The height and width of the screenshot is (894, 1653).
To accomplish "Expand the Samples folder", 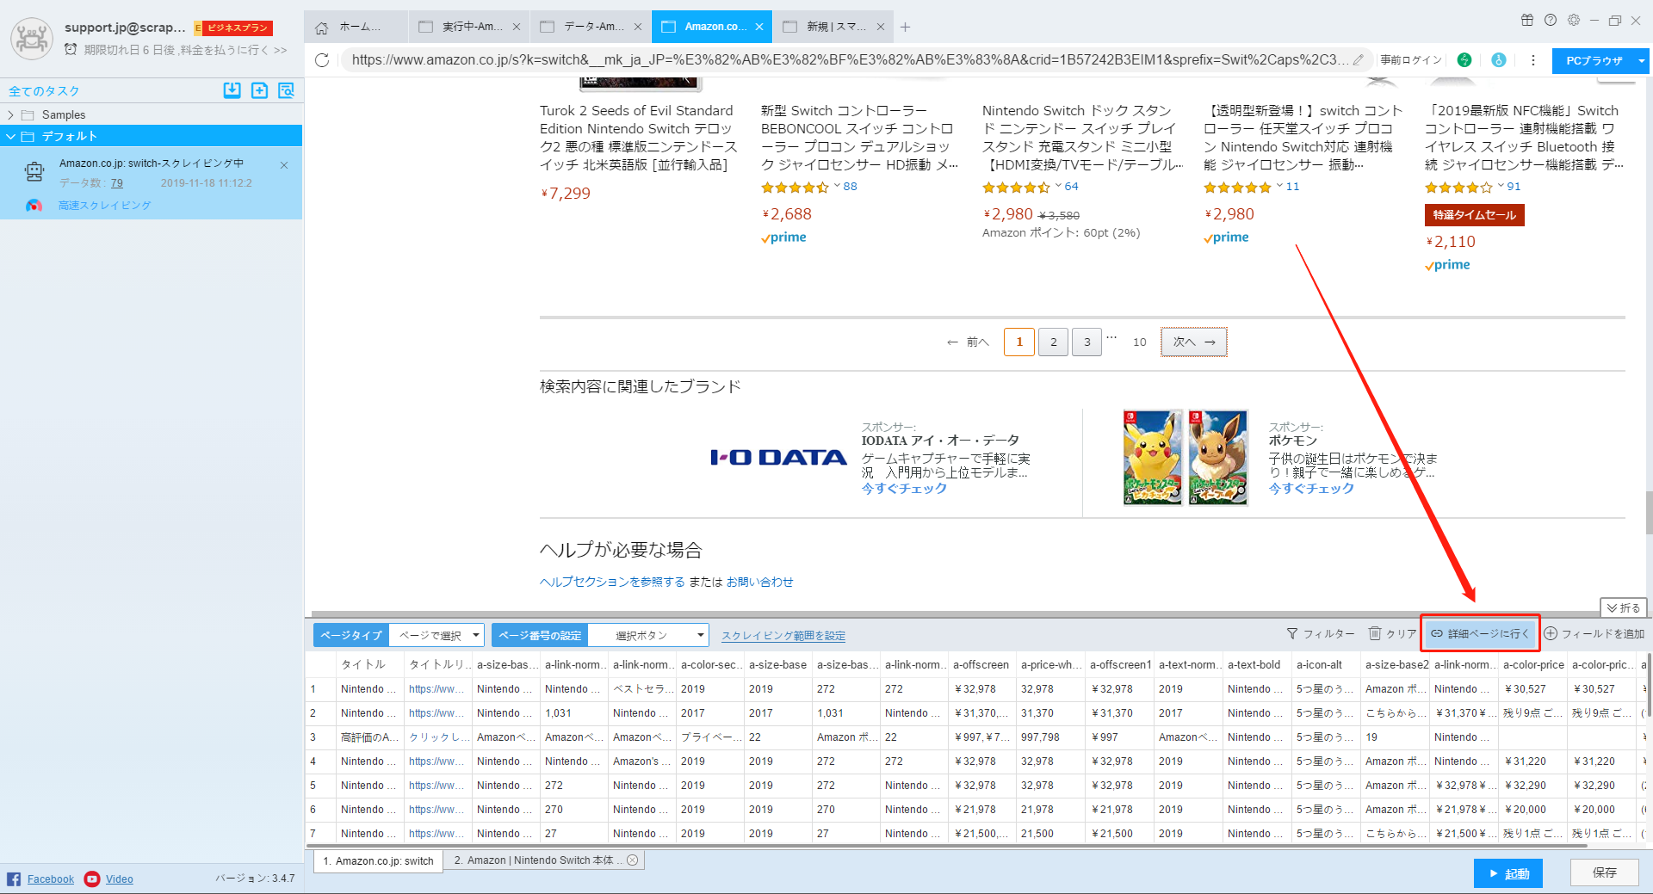I will tap(10, 114).
